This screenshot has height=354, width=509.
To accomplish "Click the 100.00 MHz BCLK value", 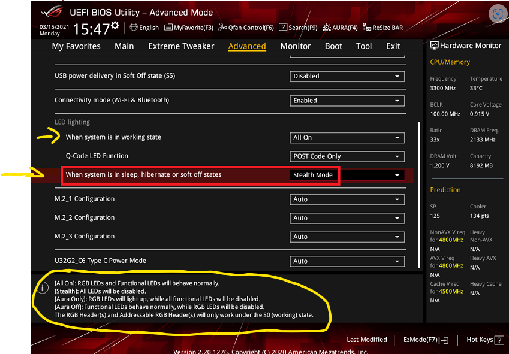I will pyautogui.click(x=445, y=114).
